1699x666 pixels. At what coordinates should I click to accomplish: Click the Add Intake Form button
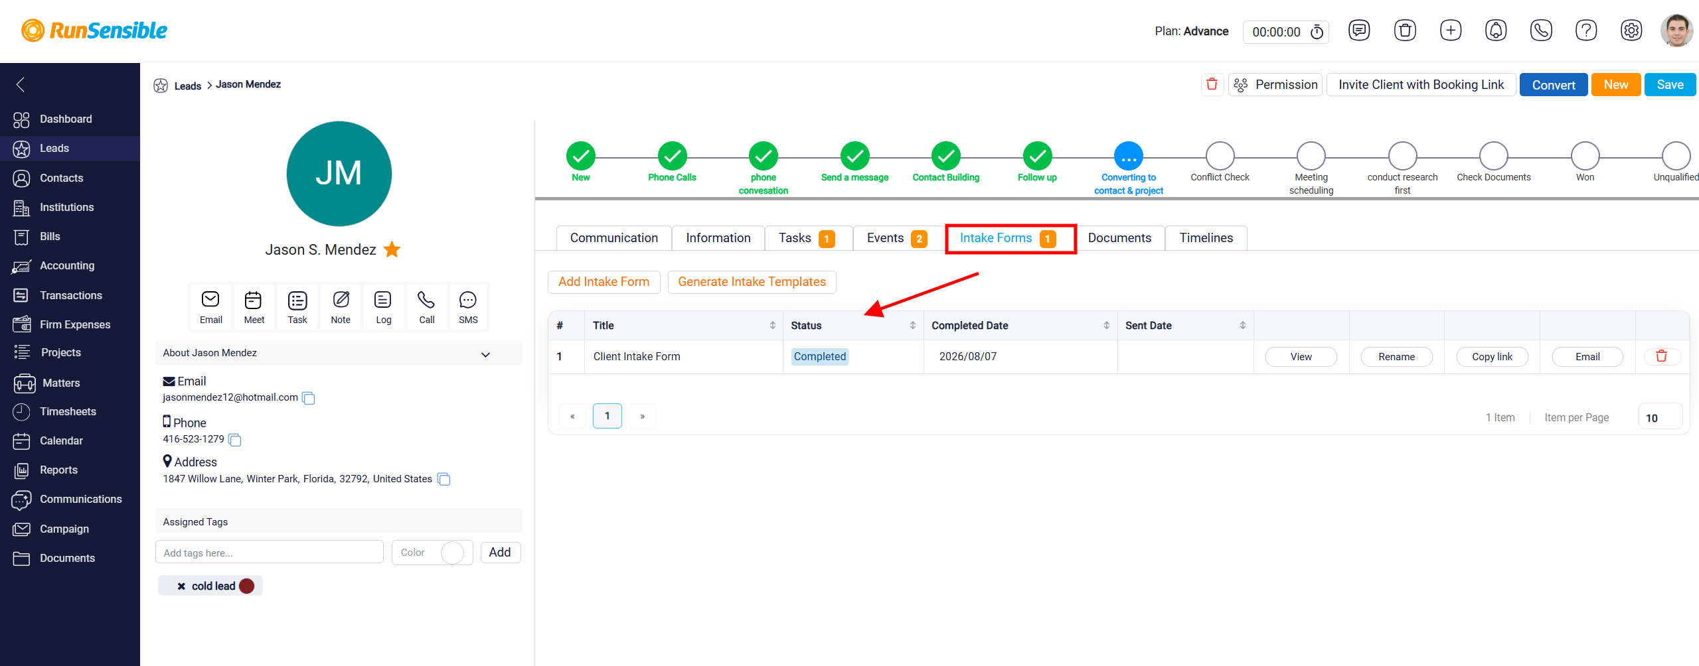pos(604,282)
